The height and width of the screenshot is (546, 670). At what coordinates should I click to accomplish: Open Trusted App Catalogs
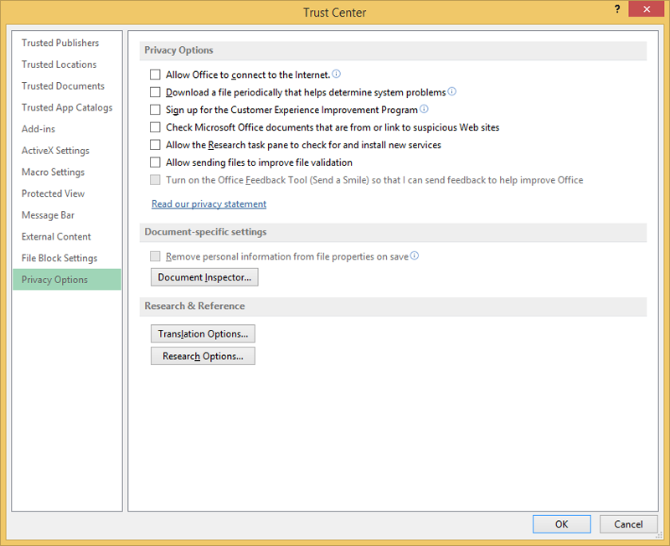click(67, 108)
